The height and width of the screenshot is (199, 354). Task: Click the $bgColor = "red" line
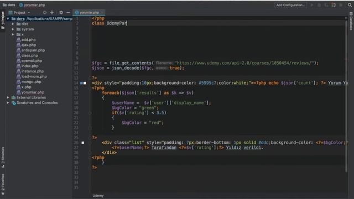pos(143,123)
